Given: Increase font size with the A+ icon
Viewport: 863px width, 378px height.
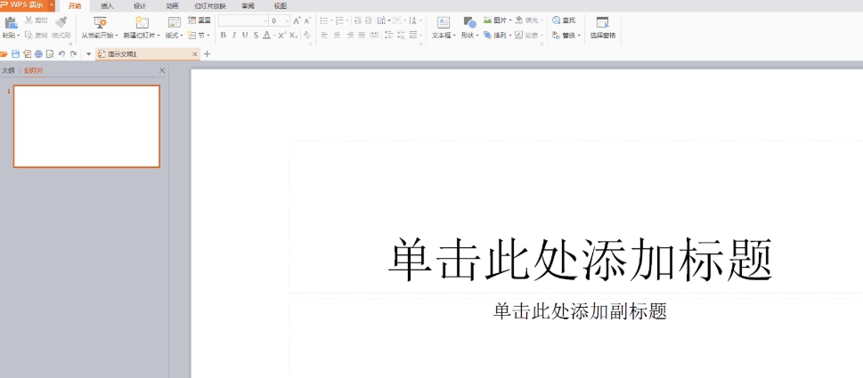Looking at the screenshot, I should coord(297,20).
